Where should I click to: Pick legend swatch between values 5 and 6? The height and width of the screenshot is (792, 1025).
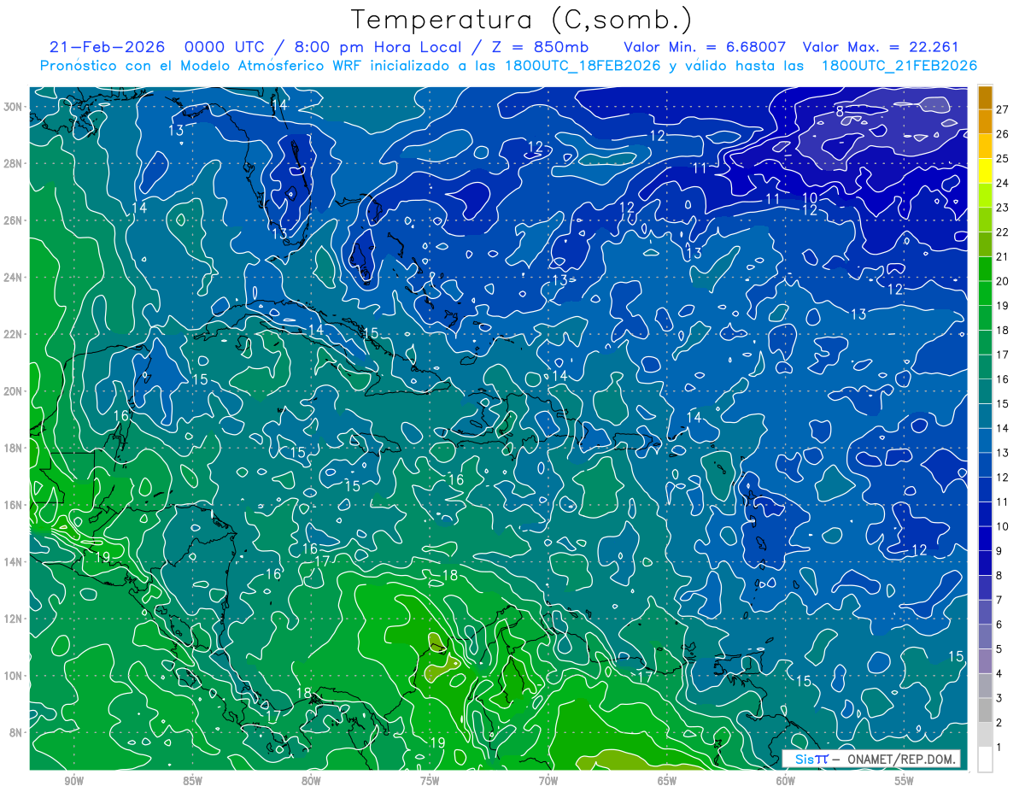(985, 637)
